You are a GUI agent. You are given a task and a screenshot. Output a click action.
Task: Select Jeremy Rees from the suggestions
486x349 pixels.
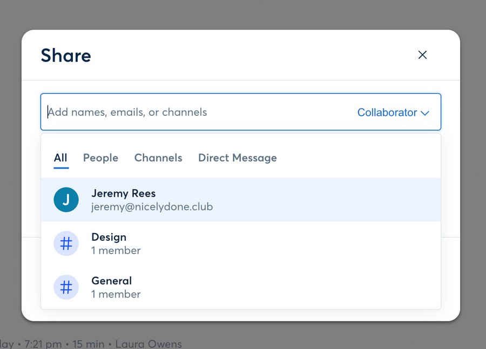[124, 193]
